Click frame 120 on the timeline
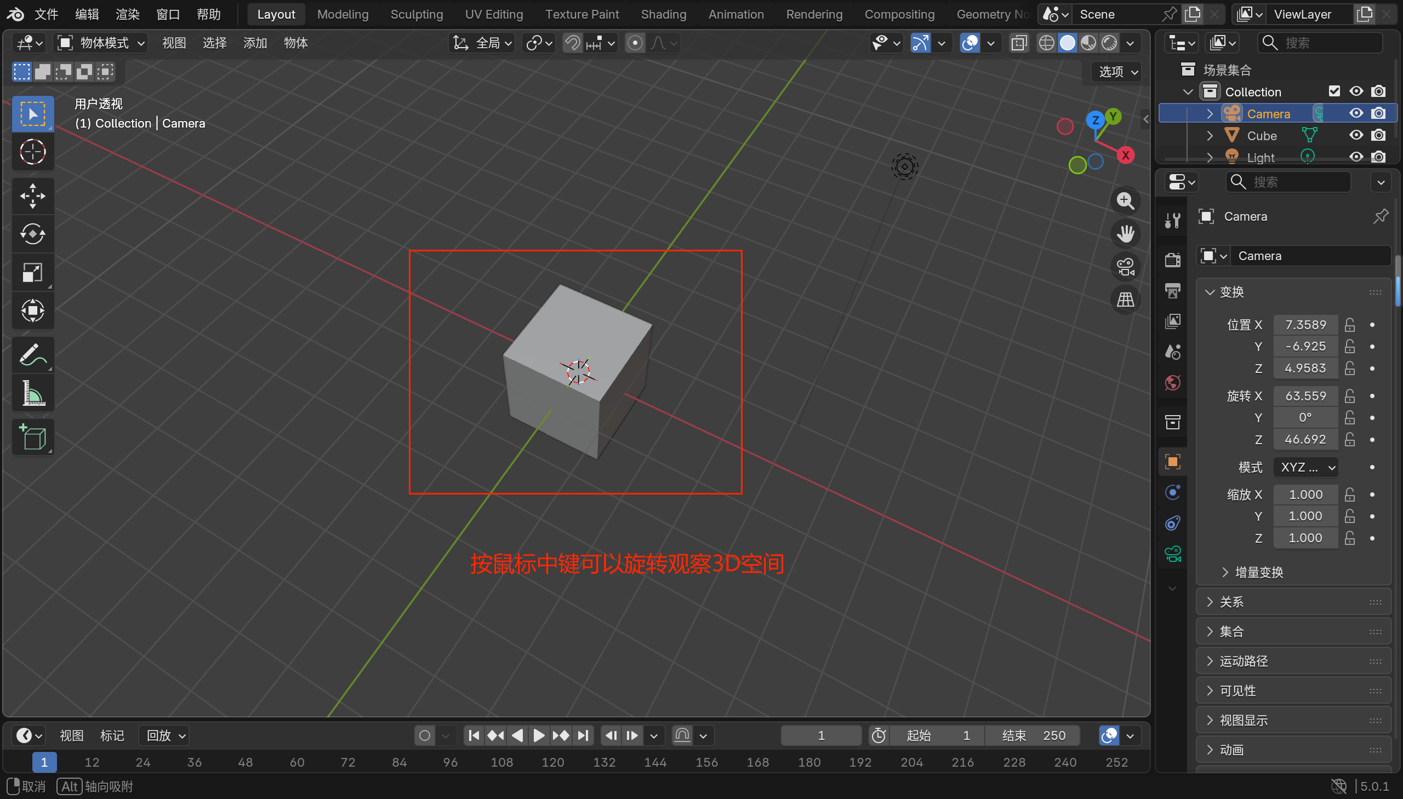Screen dimensions: 1403x799 point(552,762)
